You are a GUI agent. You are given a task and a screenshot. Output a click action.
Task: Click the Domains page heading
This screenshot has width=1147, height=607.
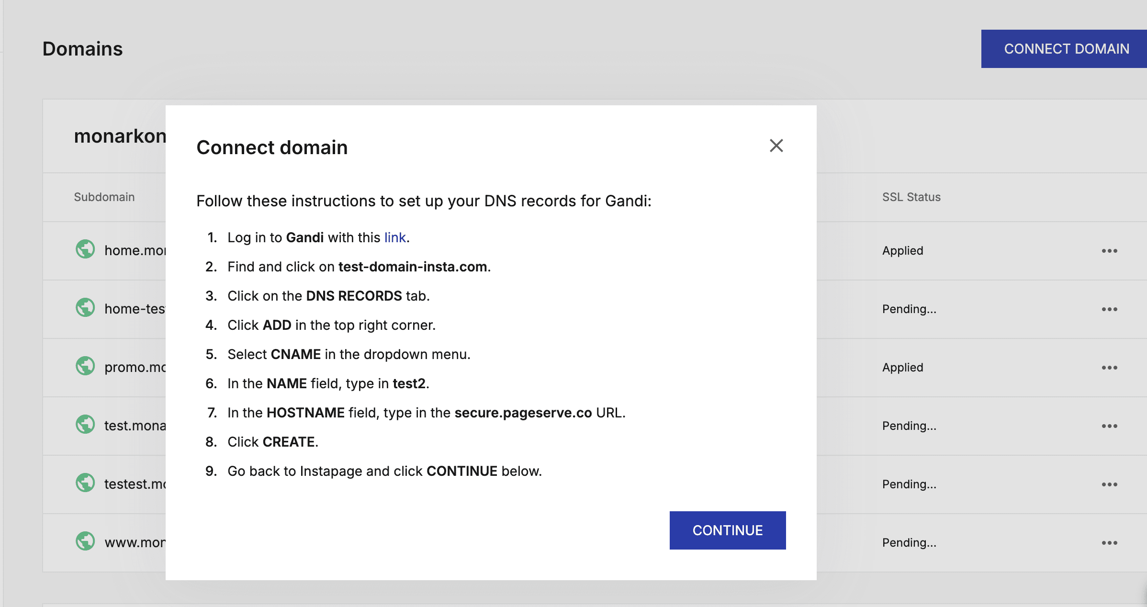point(82,48)
